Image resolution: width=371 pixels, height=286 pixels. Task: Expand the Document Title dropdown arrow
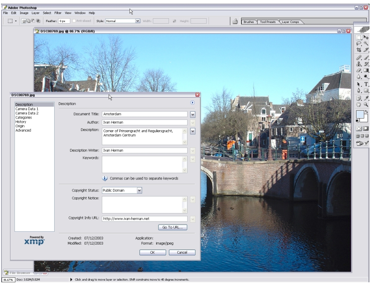[193, 114]
